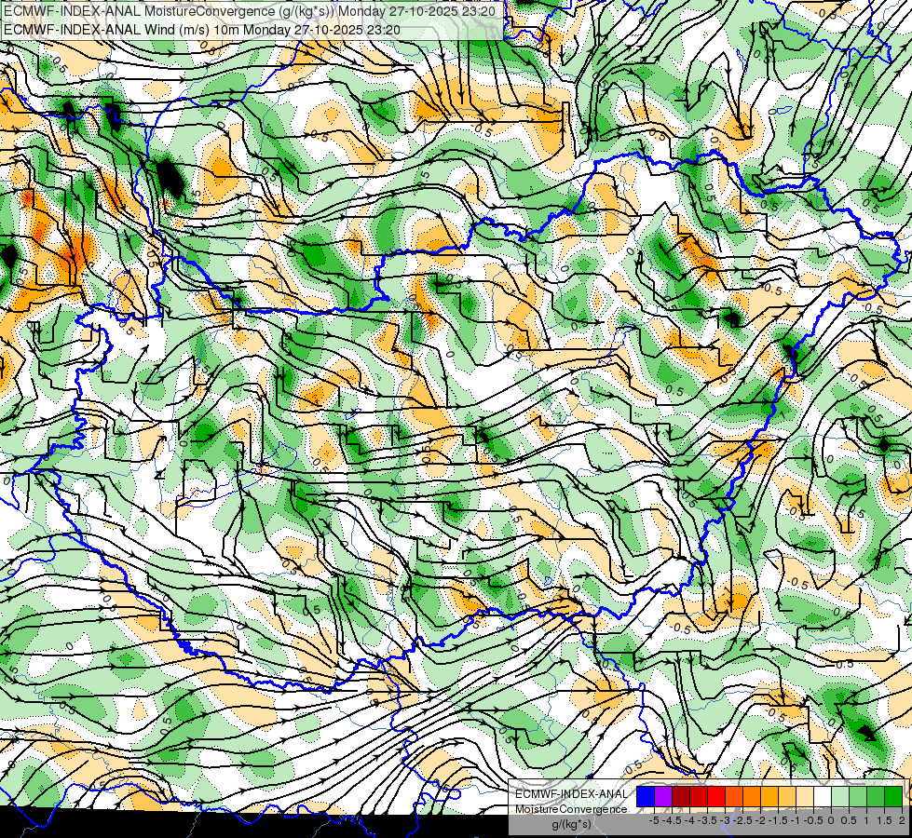Select the palest green legend swatch after 0
Image resolution: width=912 pixels, height=838 pixels.
click(840, 797)
